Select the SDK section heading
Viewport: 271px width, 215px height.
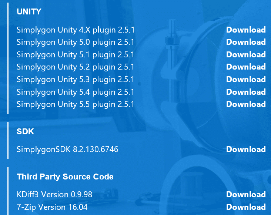coord(25,132)
